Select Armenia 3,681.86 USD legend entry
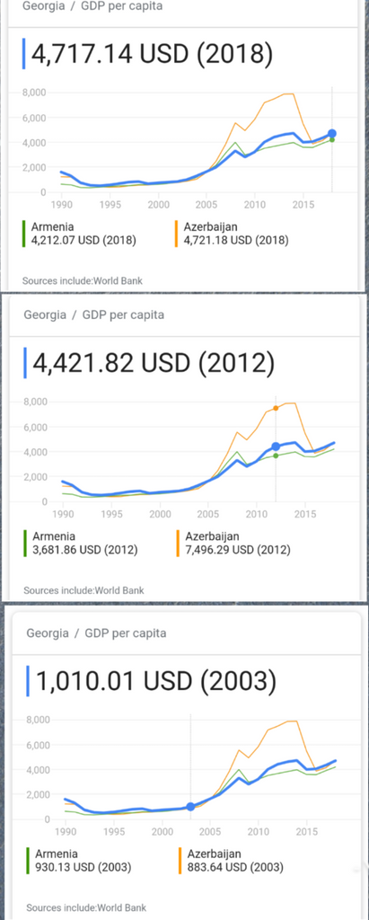 pyautogui.click(x=85, y=544)
